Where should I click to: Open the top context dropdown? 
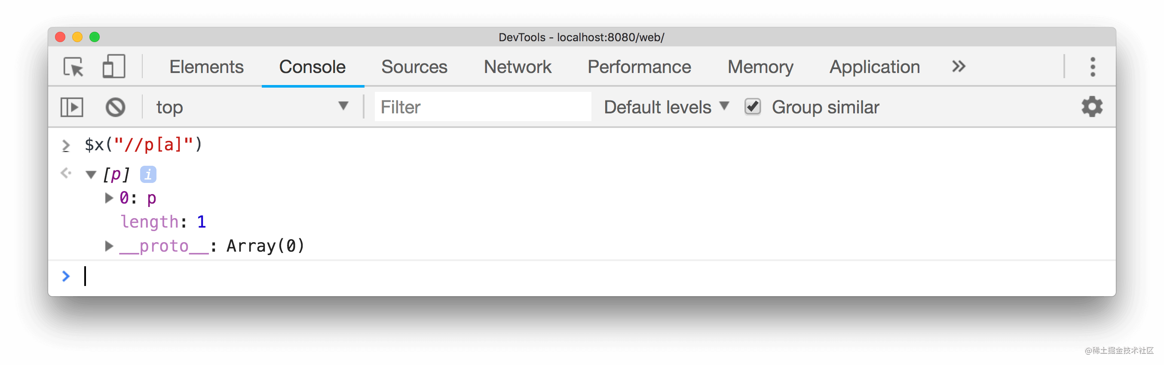tap(252, 107)
